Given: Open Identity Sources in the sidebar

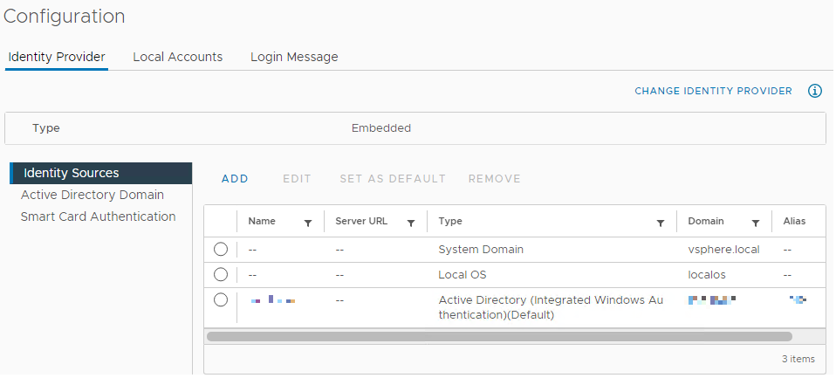Looking at the screenshot, I should 101,173.
